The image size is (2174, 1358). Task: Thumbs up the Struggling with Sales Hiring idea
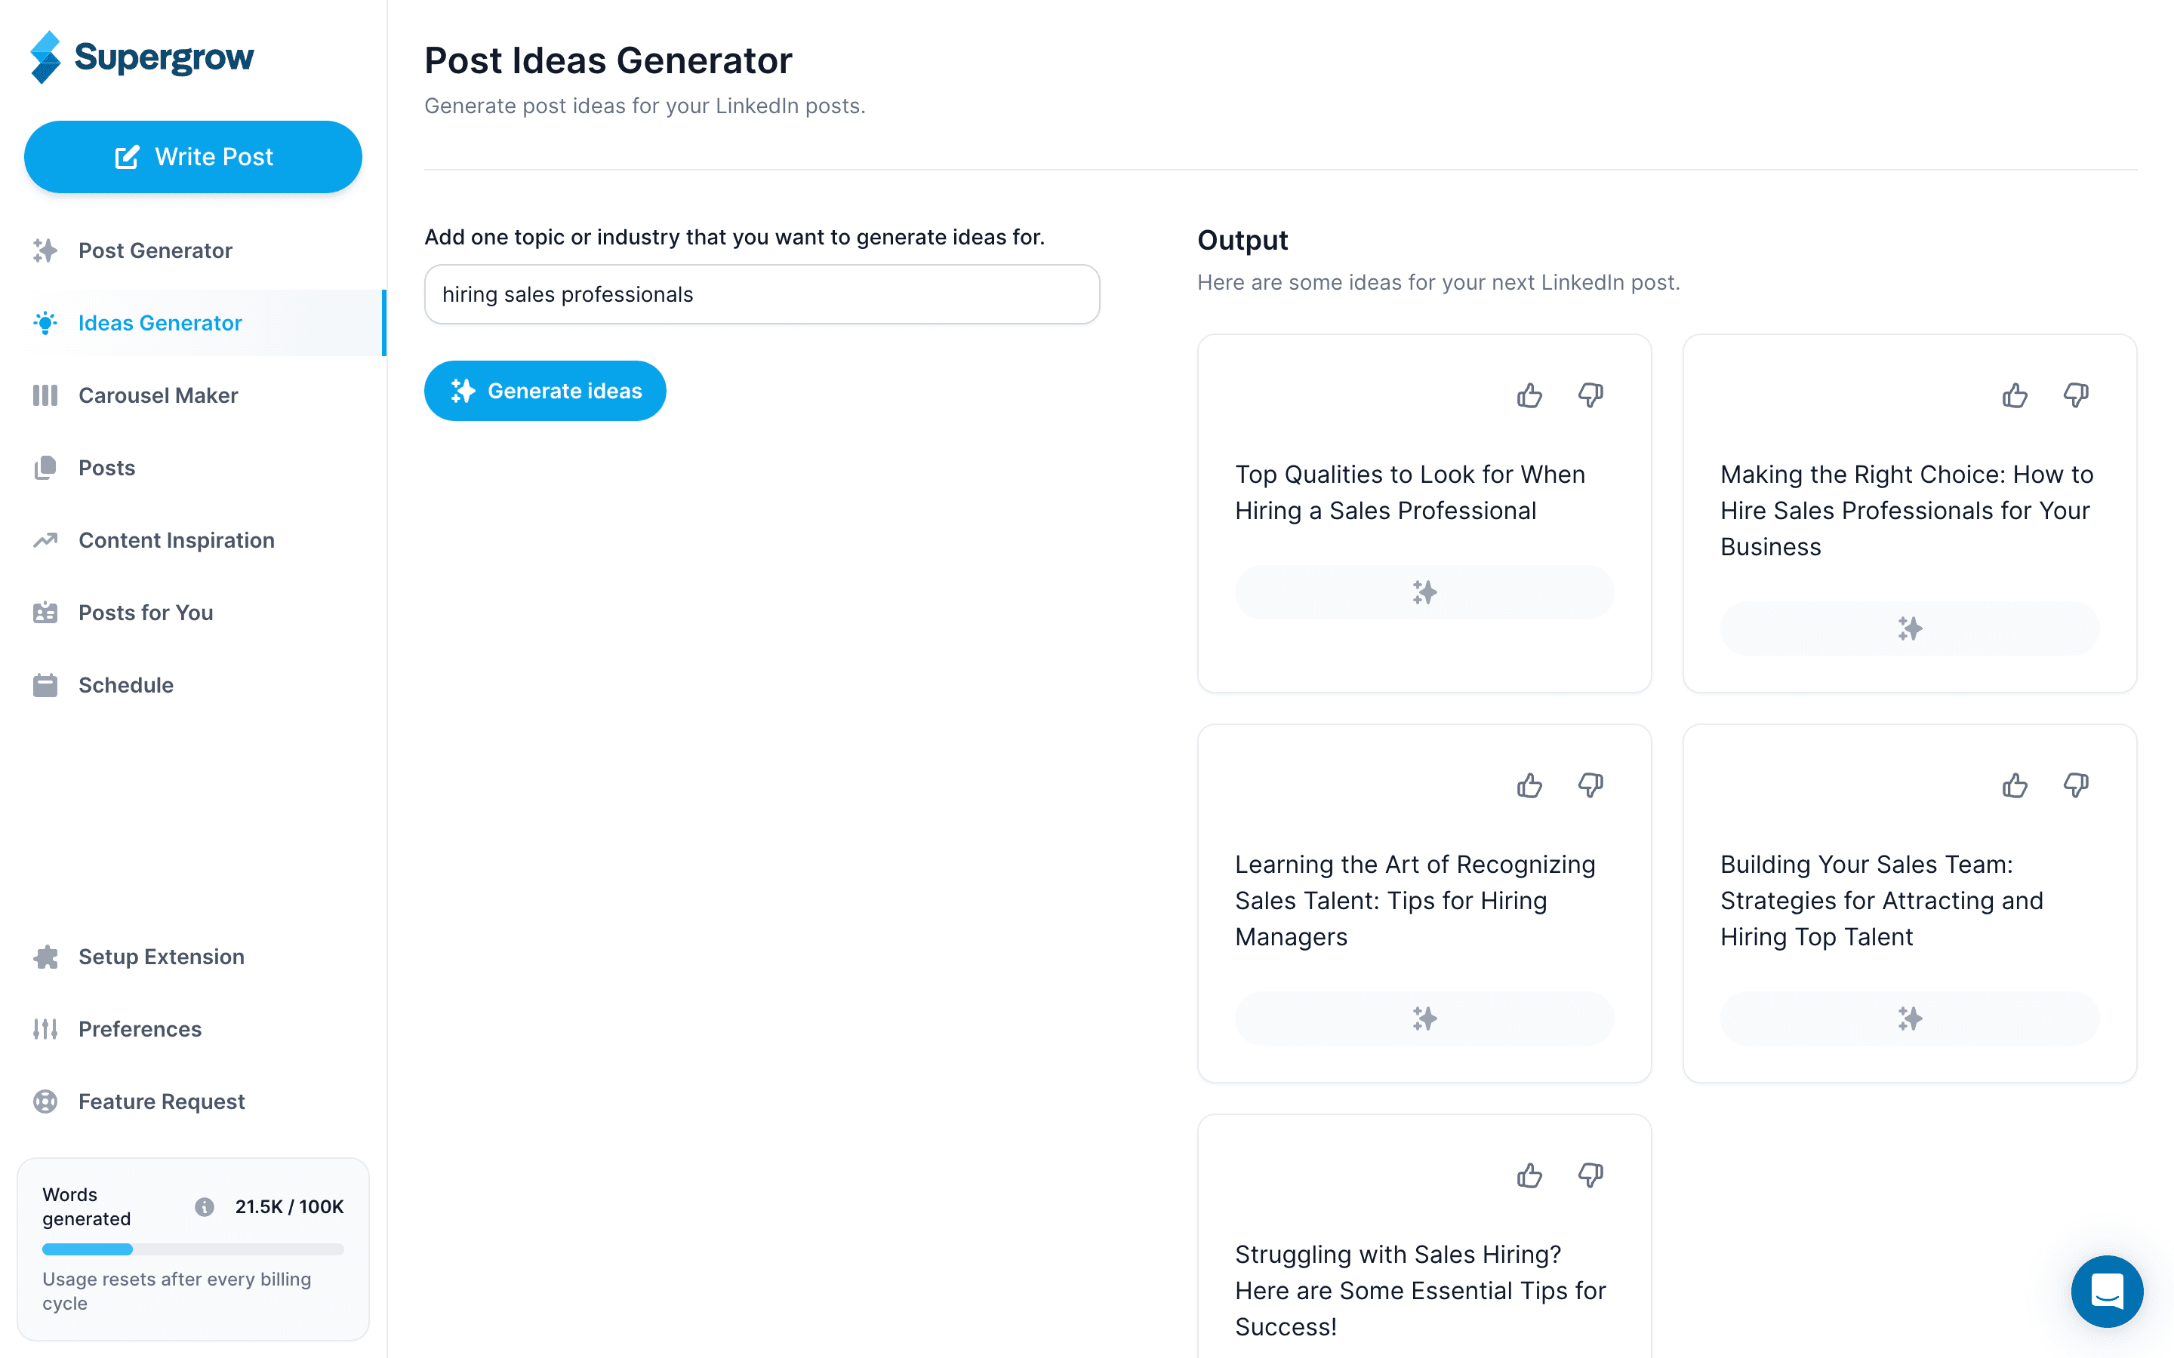coord(1530,1175)
